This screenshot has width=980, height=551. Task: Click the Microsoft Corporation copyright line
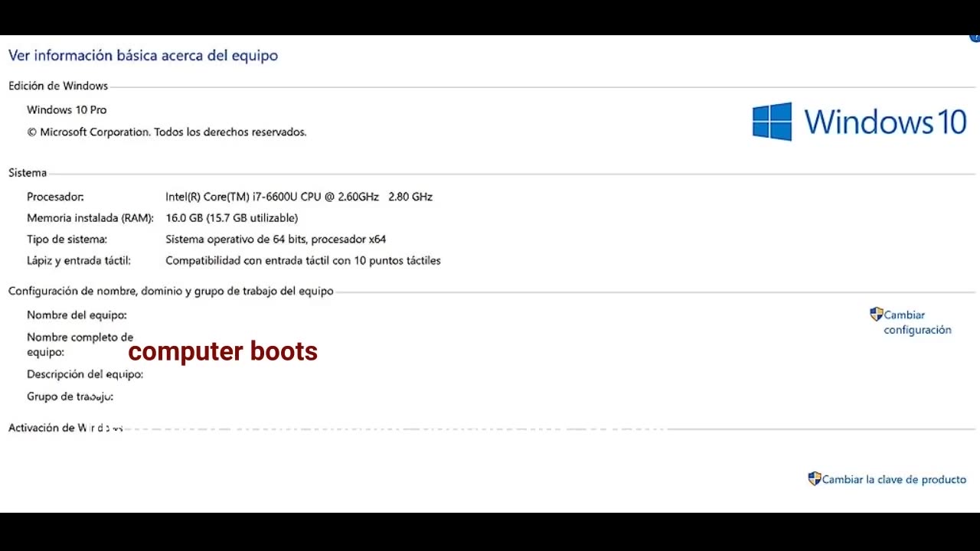167,132
